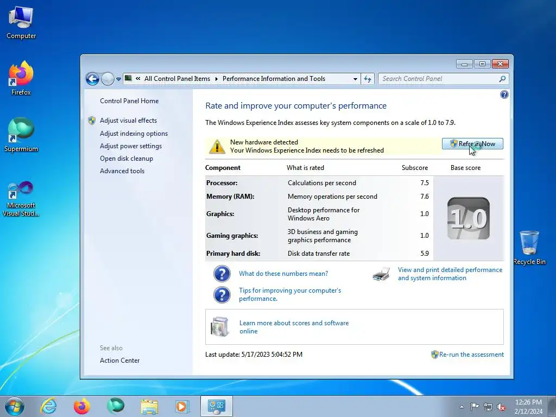Screen dimensions: 556x417
Task: Go to All Control Panel Items breadcrumb
Action: [177, 79]
